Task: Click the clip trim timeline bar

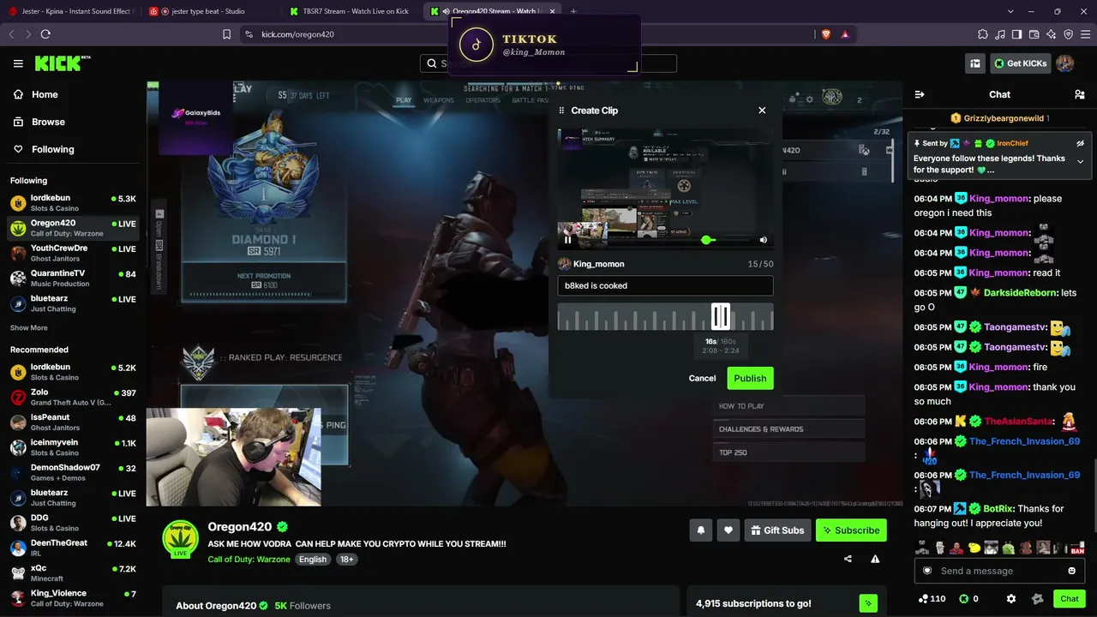Action: 665,317
